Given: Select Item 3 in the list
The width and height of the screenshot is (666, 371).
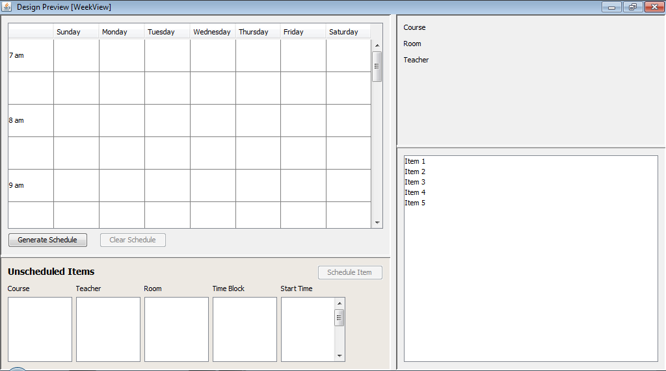Looking at the screenshot, I should (x=415, y=182).
